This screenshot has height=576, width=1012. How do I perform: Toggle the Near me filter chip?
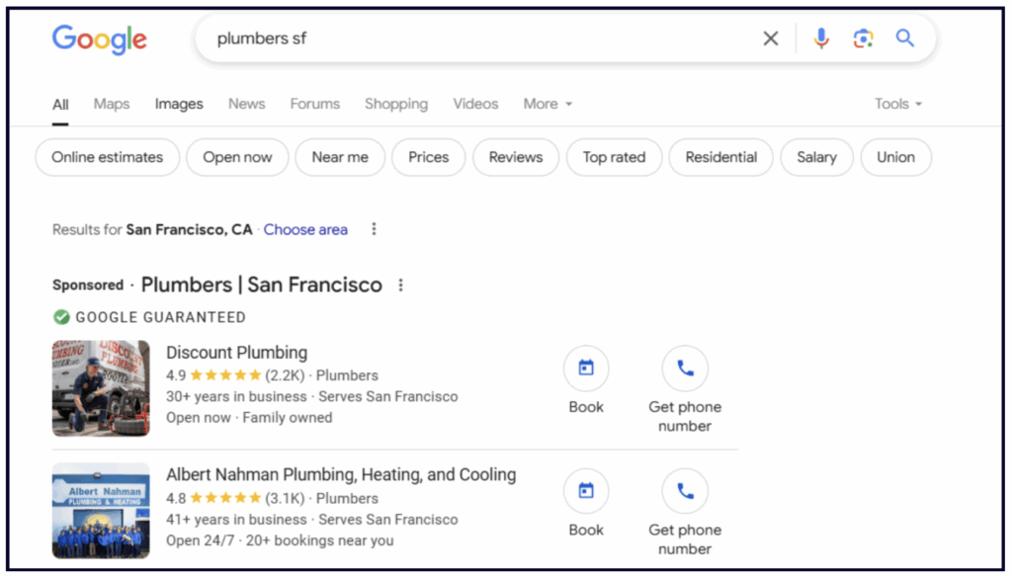[340, 157]
